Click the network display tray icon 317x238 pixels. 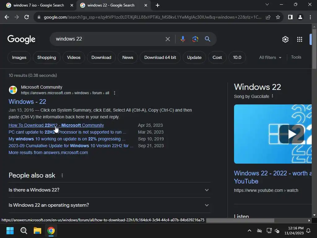[x=269, y=231]
